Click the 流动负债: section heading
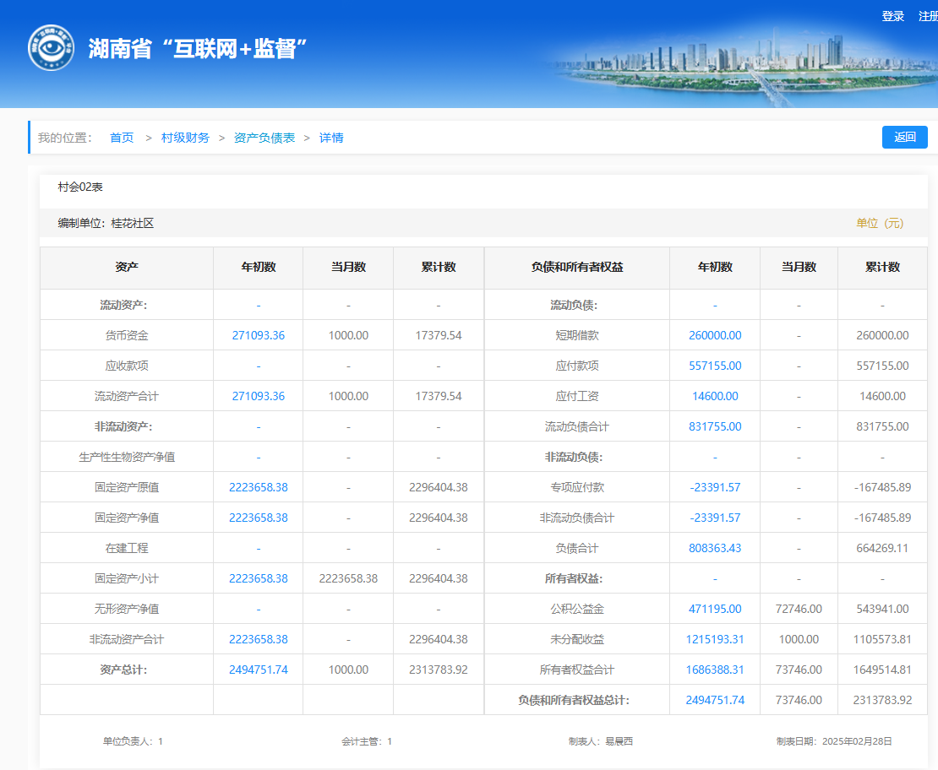938x770 pixels. point(574,305)
